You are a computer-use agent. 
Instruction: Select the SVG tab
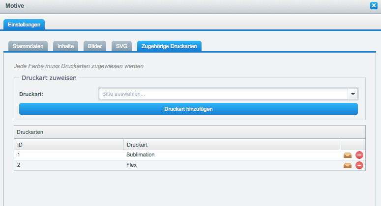[x=121, y=46]
